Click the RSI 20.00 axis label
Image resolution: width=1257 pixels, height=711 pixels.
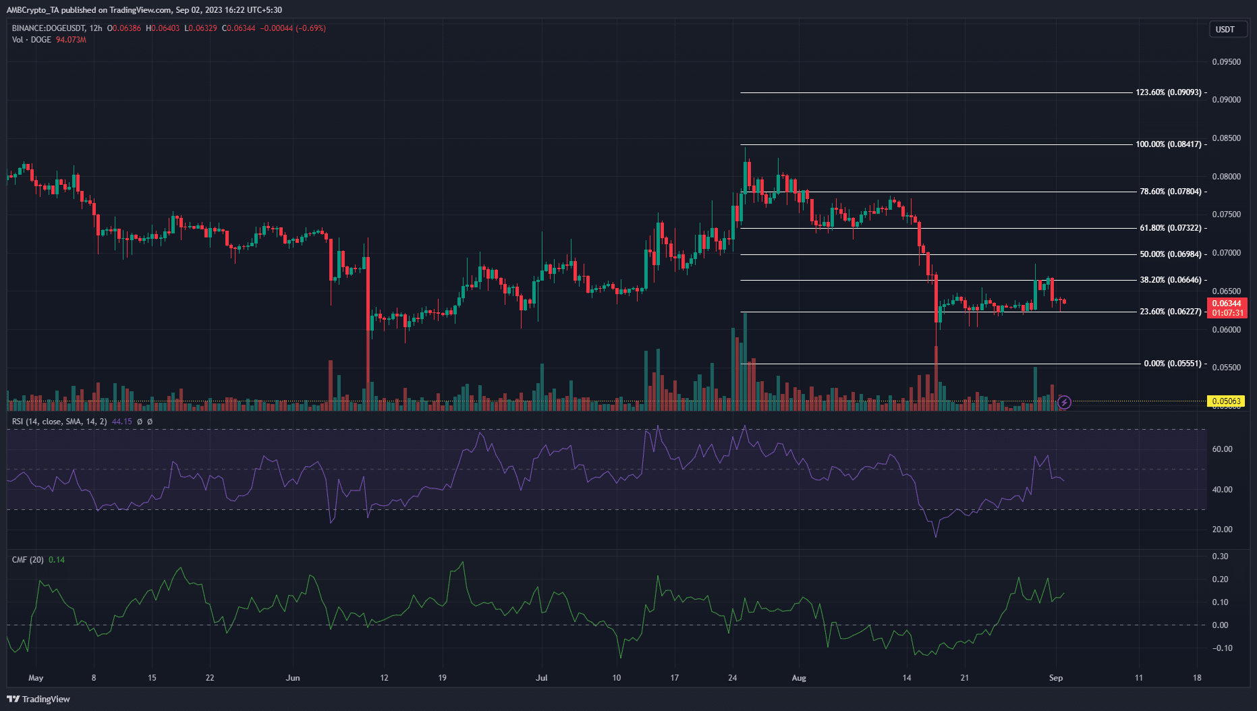[1223, 530]
